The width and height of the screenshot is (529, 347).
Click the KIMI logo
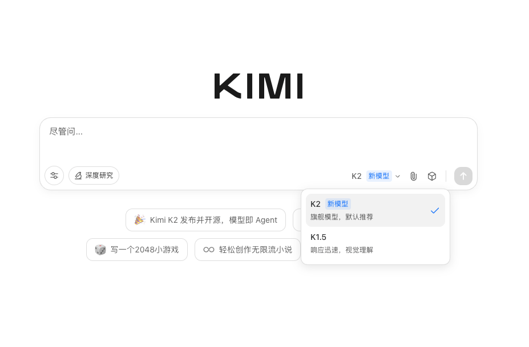pos(259,86)
